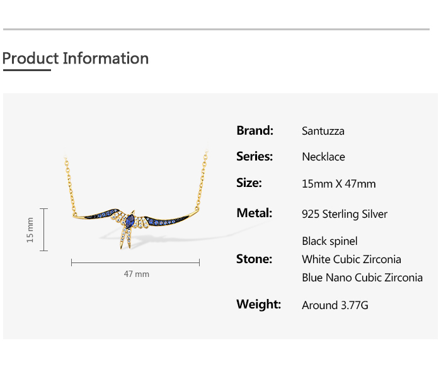Image resolution: width=441 pixels, height=372 pixels.
Task: Click the 15 mm height dimension label
Action: (x=30, y=230)
